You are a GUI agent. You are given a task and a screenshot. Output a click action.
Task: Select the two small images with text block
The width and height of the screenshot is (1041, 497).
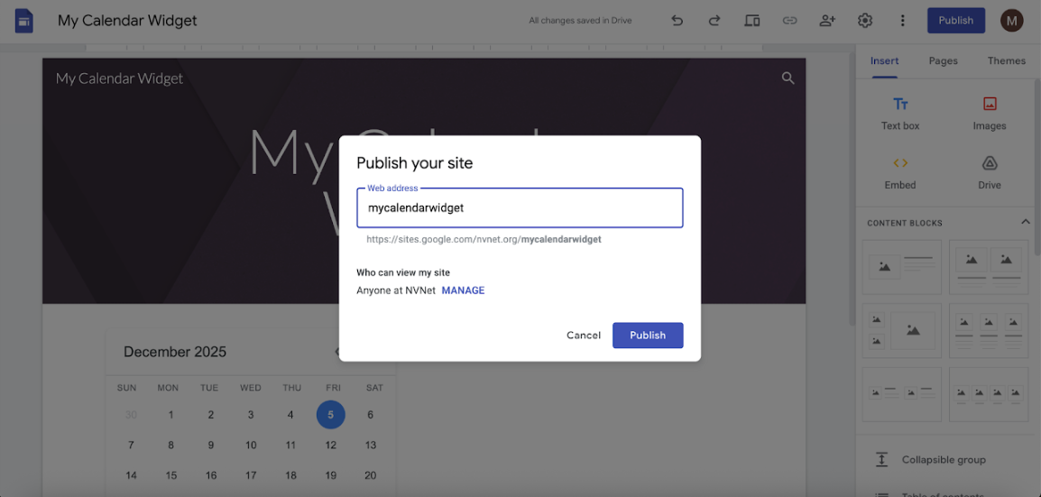(x=901, y=394)
